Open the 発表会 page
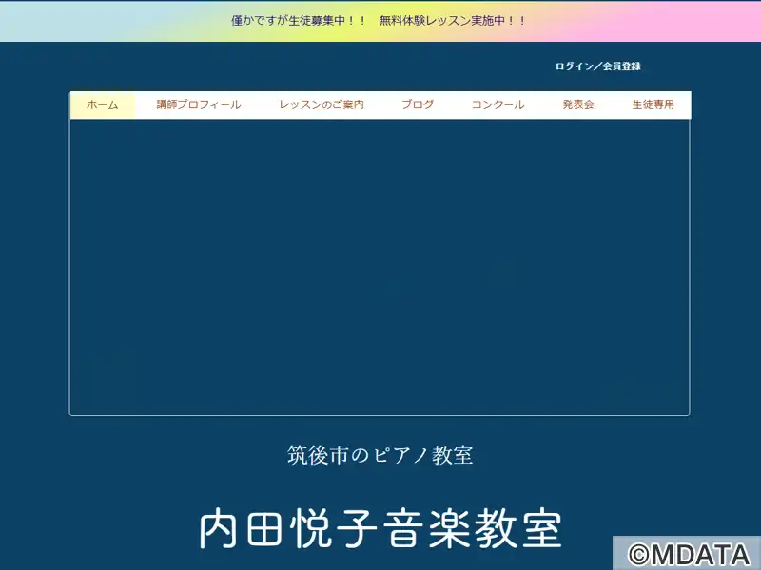Image resolution: width=761 pixels, height=570 pixels. pyautogui.click(x=578, y=104)
